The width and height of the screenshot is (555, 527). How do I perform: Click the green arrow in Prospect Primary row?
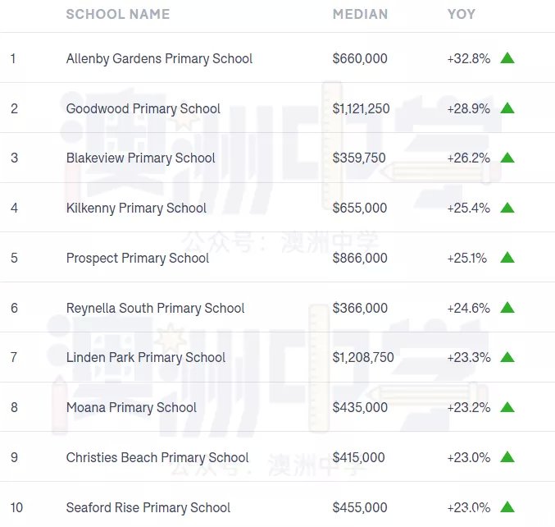point(507,257)
